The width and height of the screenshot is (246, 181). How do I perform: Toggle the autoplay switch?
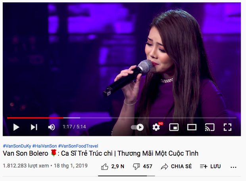click(137, 127)
